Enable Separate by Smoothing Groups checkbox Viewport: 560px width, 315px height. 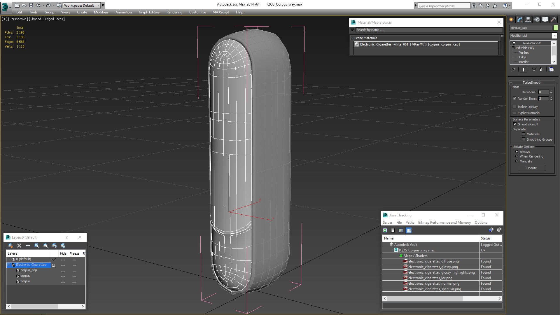tap(524, 139)
